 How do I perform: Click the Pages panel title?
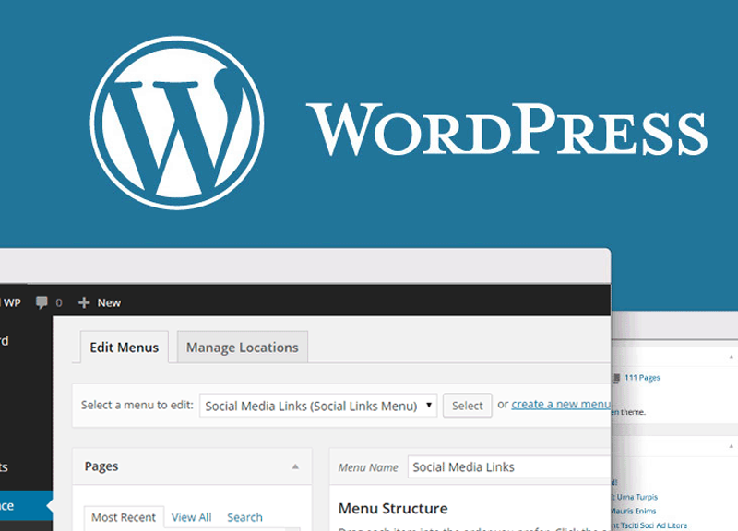click(101, 466)
